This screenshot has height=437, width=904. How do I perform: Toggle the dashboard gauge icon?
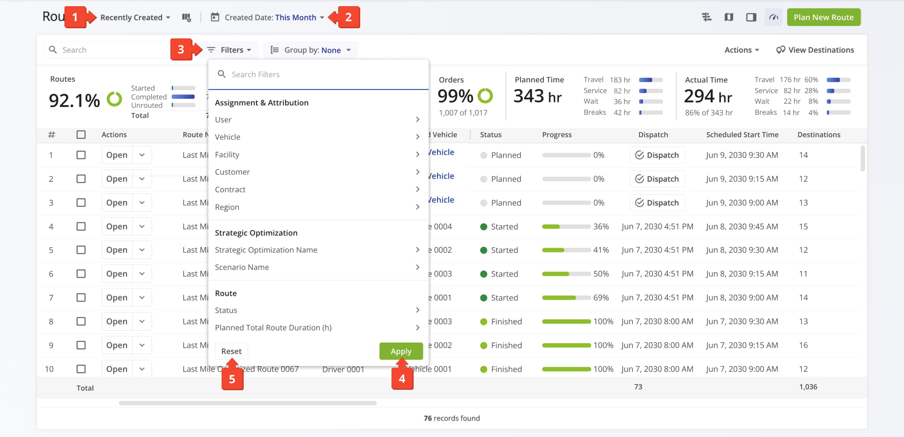(x=774, y=17)
